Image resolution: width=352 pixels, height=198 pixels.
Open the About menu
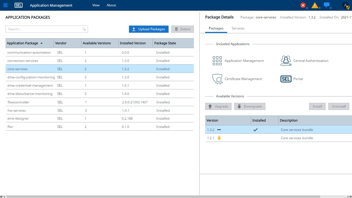tap(111, 5)
